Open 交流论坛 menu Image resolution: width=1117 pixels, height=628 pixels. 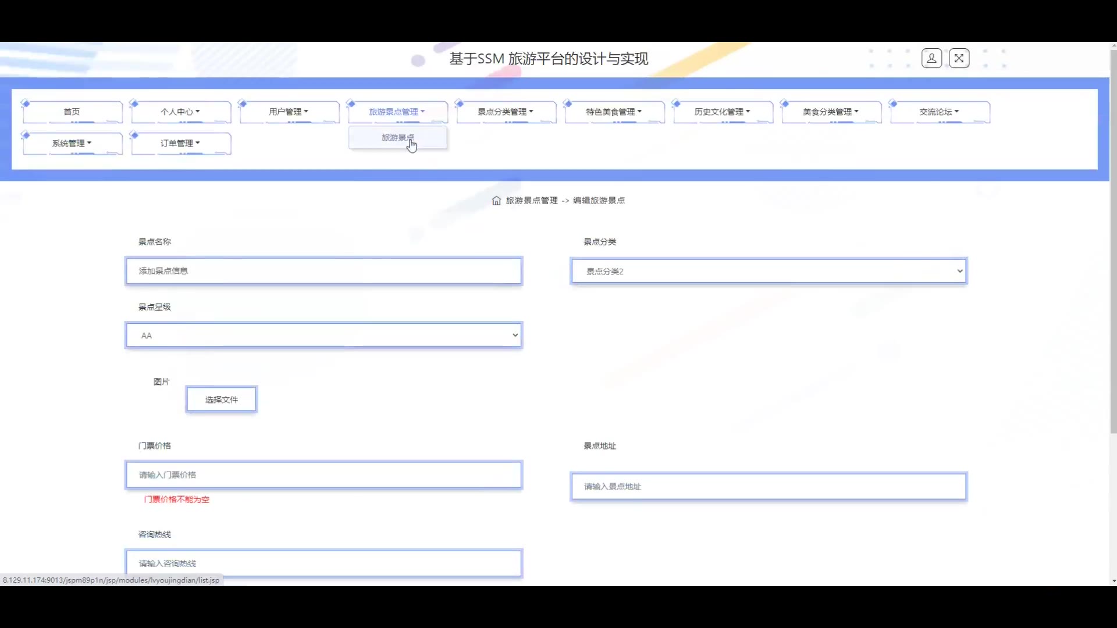point(939,112)
